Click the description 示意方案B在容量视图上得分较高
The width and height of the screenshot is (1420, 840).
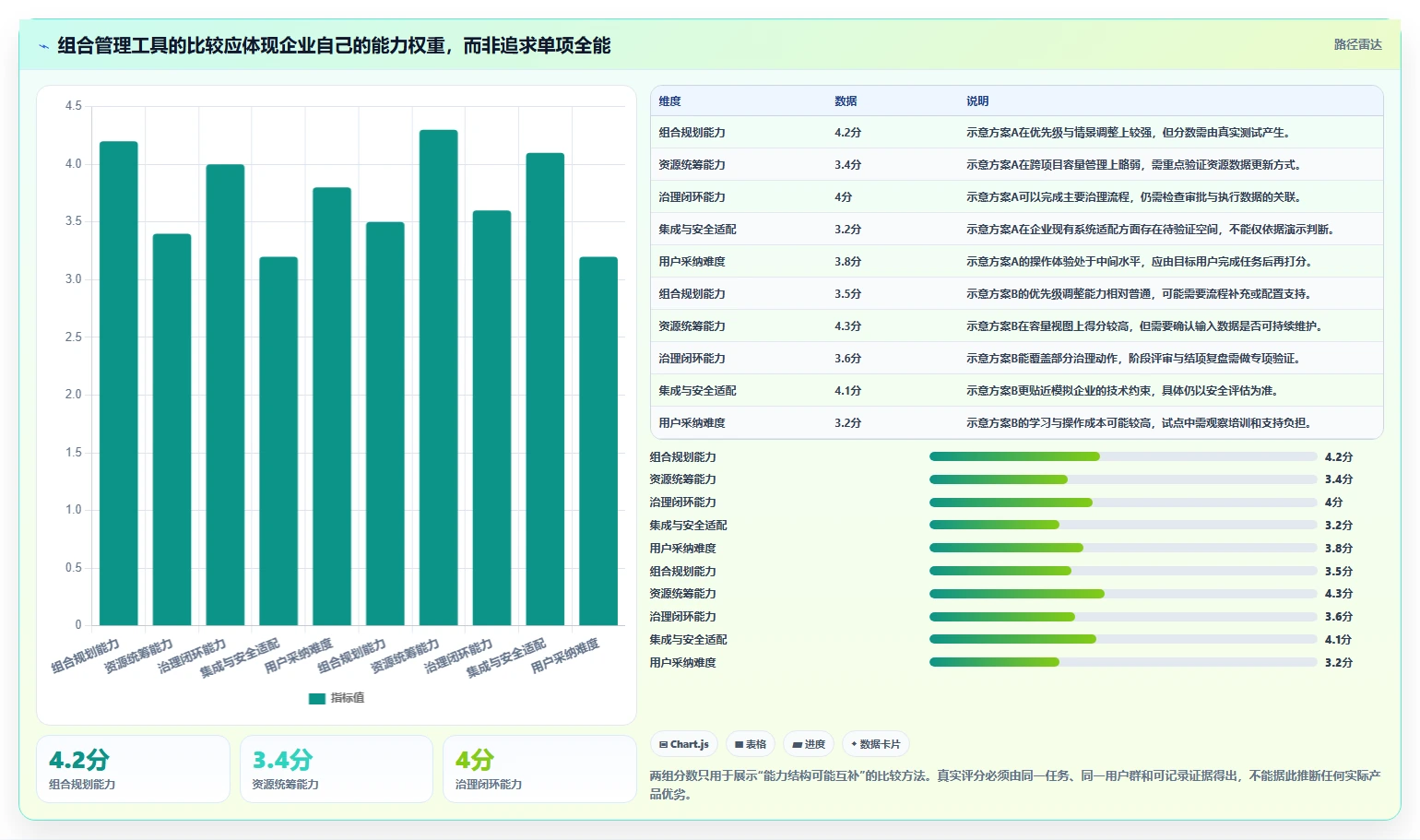1144,326
